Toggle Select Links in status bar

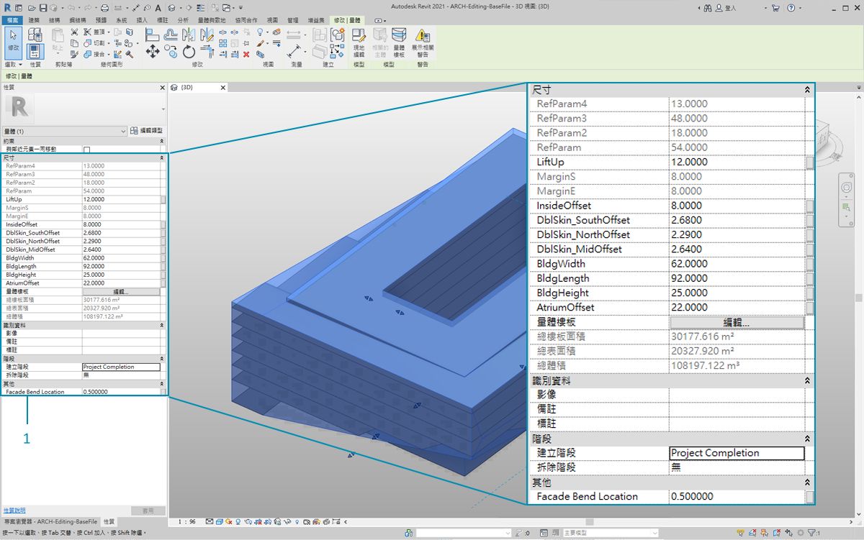(741, 533)
